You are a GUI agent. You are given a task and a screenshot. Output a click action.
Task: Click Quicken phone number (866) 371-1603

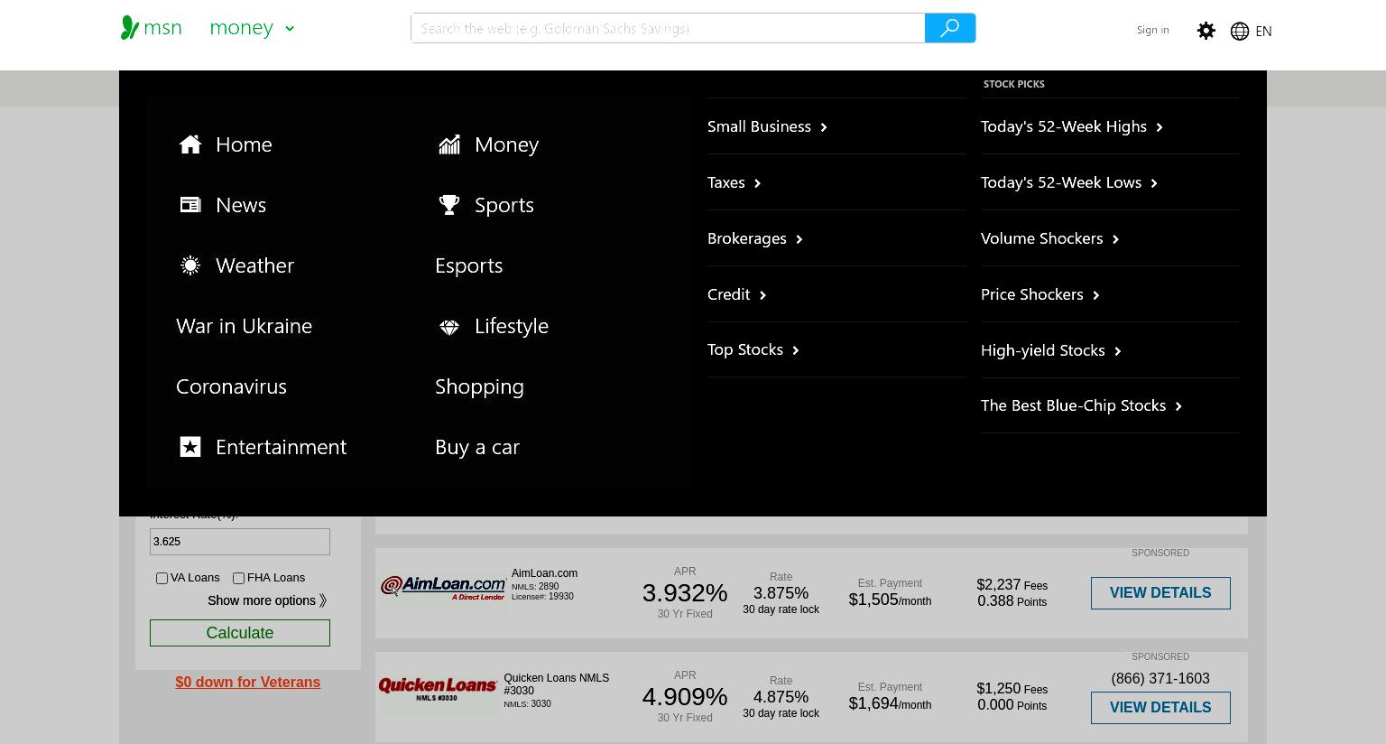pyautogui.click(x=1160, y=678)
